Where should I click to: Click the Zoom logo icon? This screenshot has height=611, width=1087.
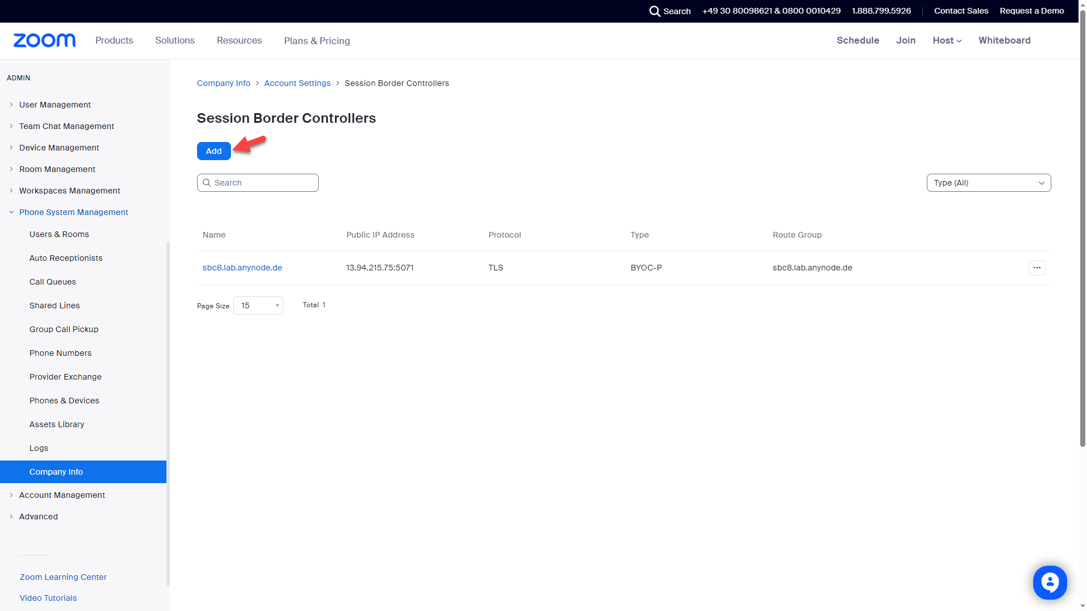tap(44, 40)
